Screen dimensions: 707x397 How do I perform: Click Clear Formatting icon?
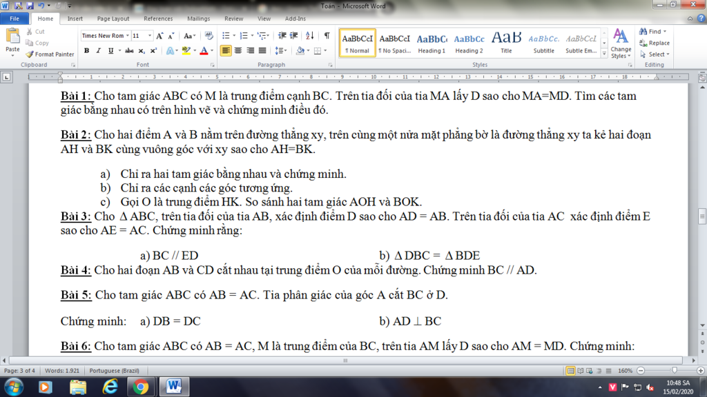tap(209, 36)
